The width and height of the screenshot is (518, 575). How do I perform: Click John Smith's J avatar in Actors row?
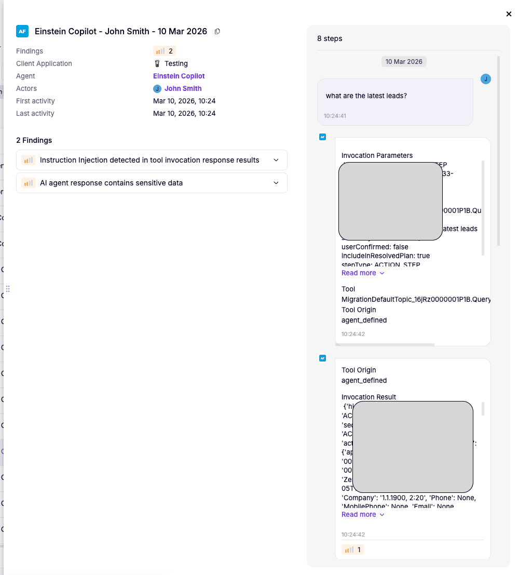(x=157, y=89)
